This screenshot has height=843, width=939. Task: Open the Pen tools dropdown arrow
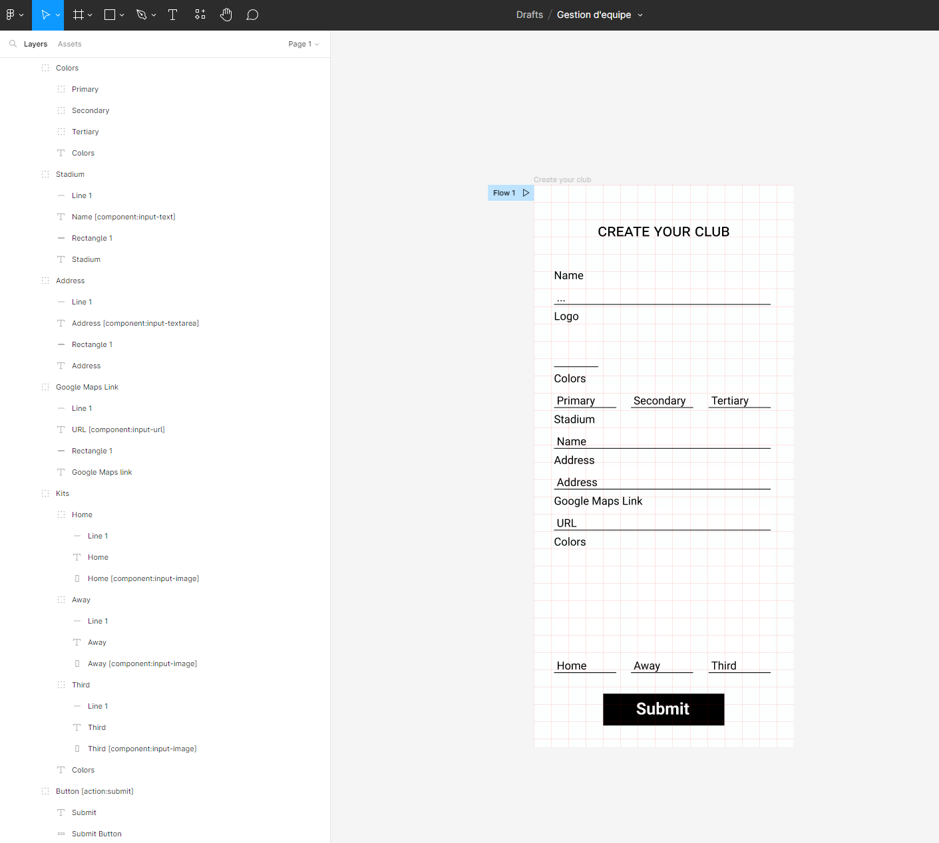(154, 15)
